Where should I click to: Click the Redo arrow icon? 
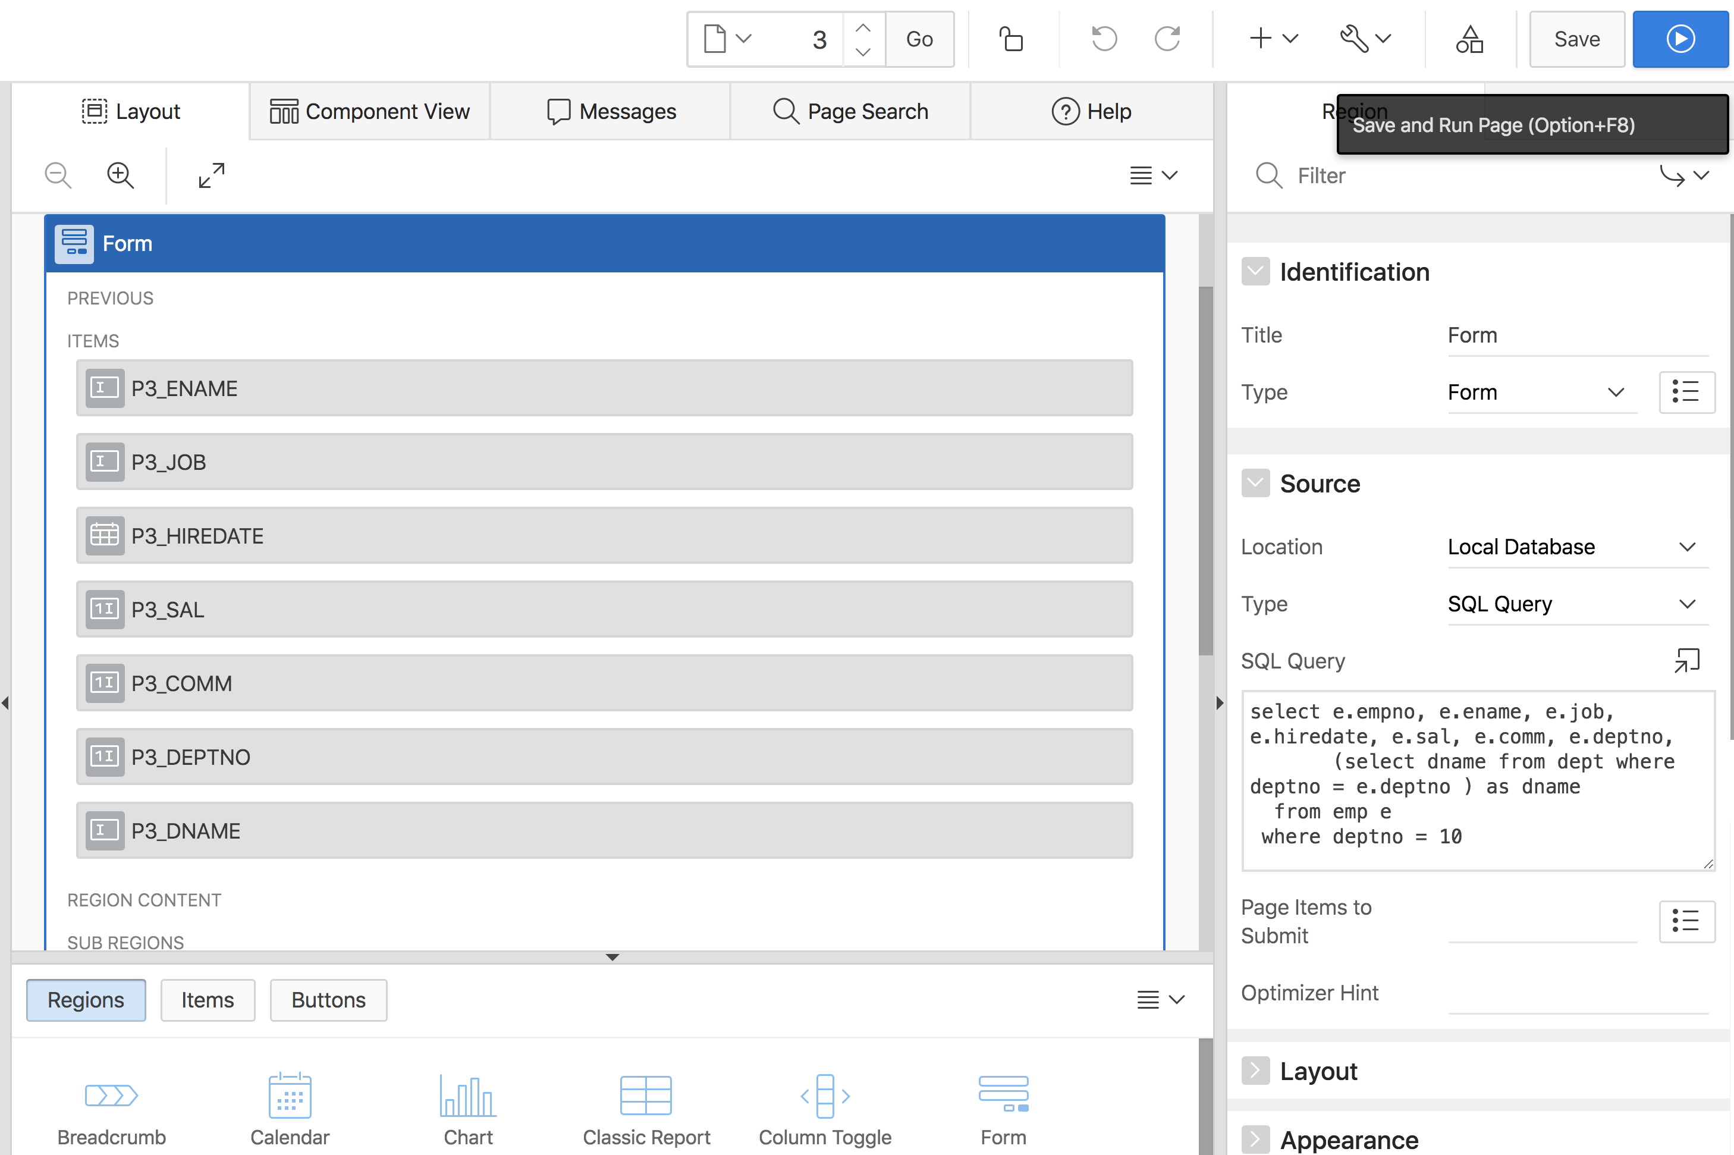(x=1168, y=39)
